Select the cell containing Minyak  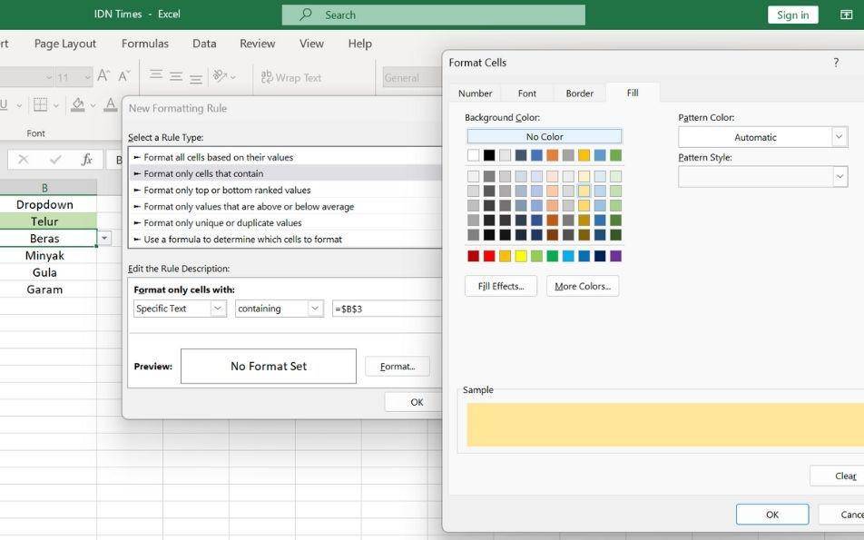coord(48,256)
